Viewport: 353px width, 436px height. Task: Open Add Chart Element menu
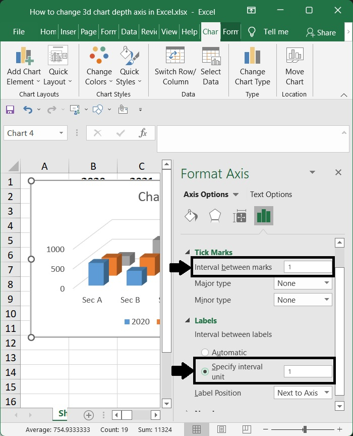[x=24, y=66]
